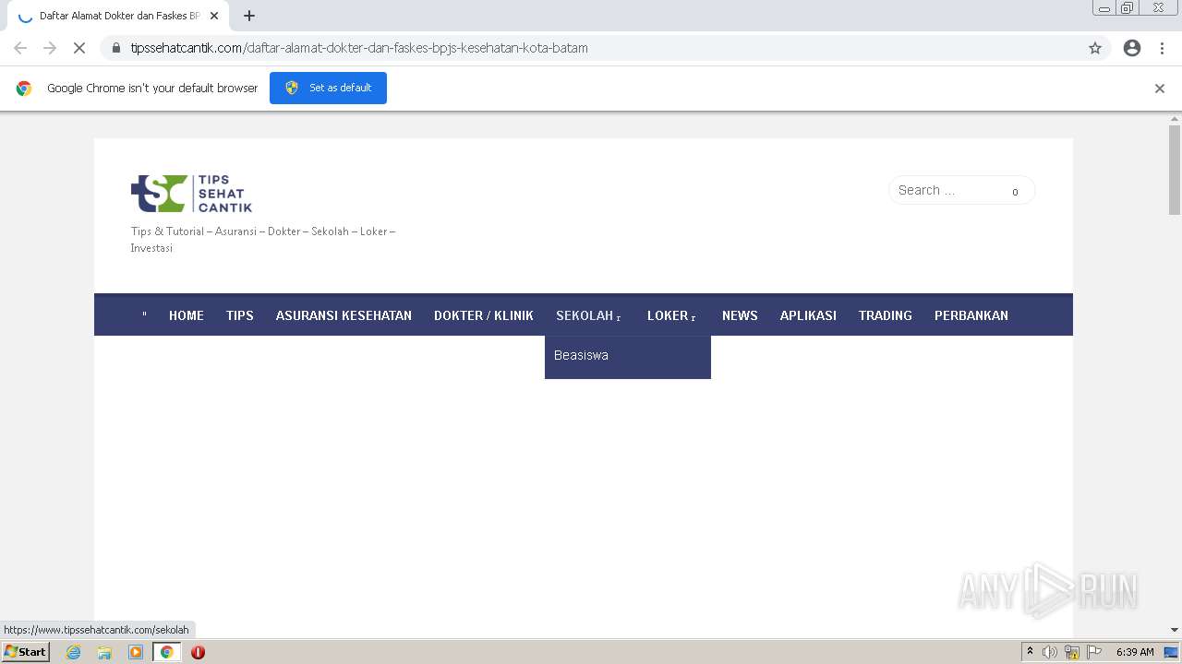Expand the LOKER dropdown menu
The image size is (1182, 664).
click(x=672, y=315)
